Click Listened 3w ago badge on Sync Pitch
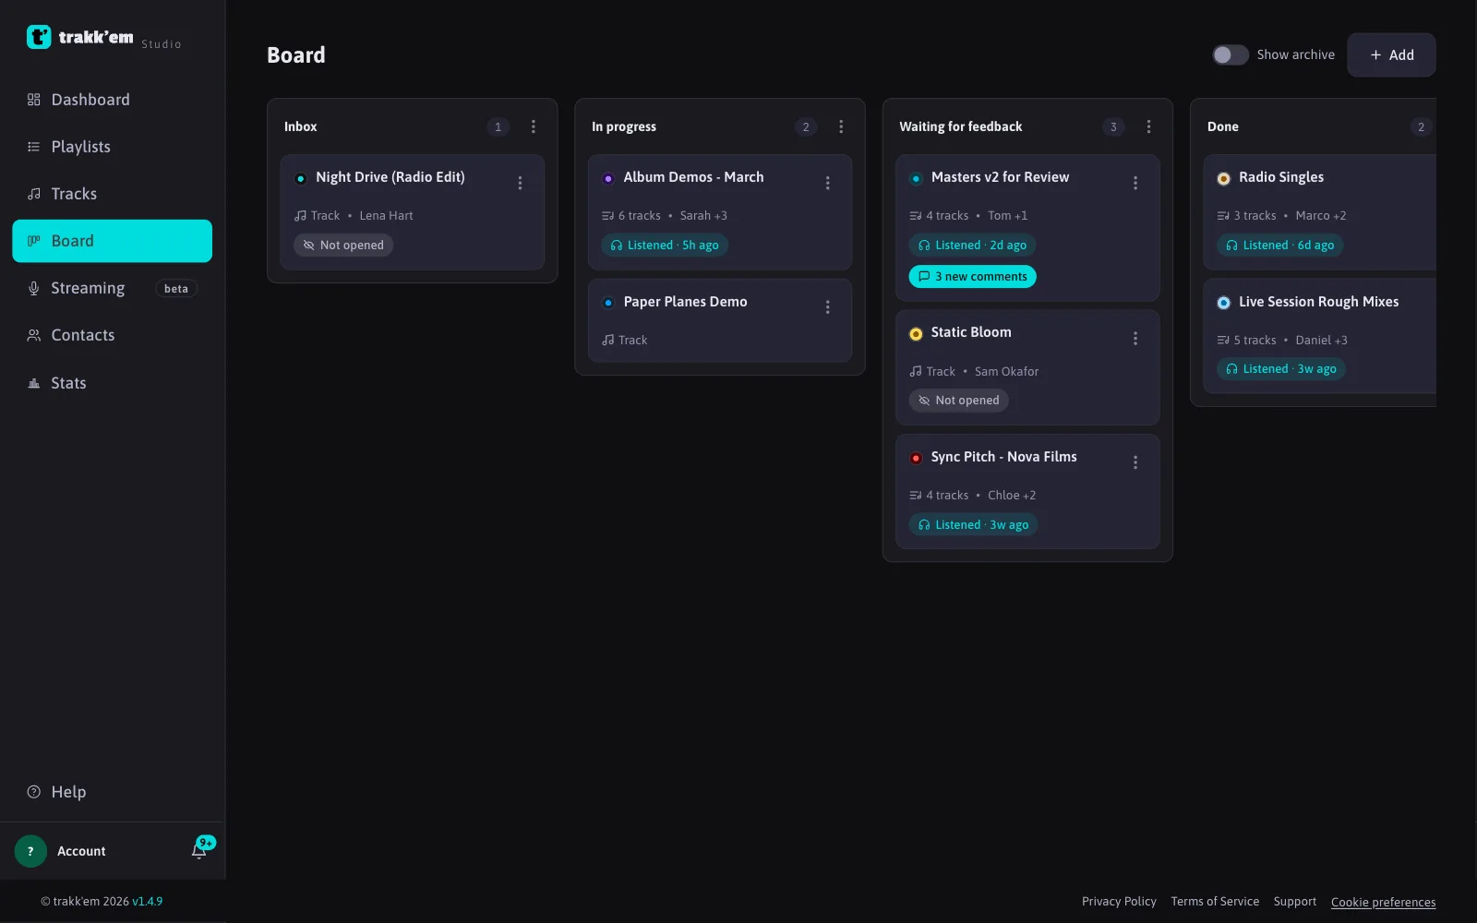 click(973, 525)
